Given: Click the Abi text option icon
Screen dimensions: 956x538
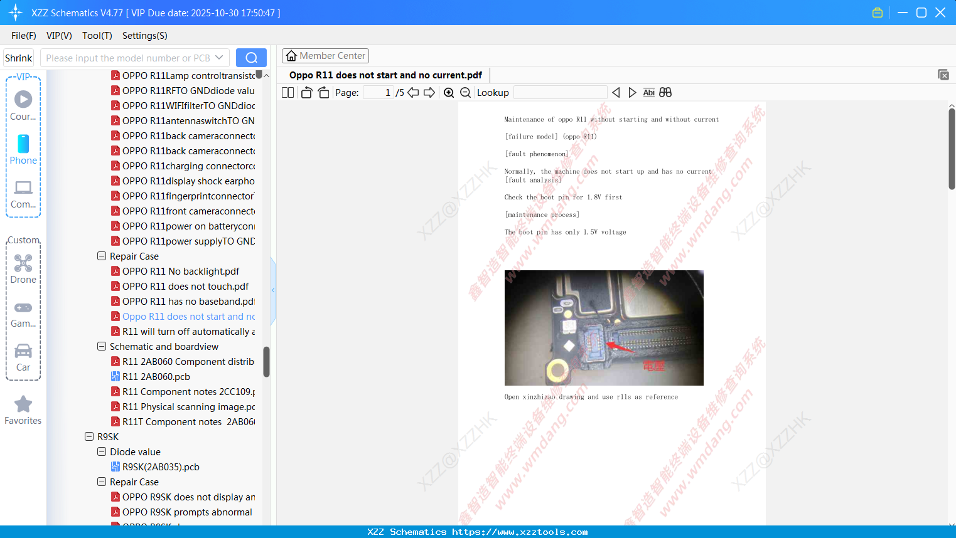Looking at the screenshot, I should click(x=649, y=93).
